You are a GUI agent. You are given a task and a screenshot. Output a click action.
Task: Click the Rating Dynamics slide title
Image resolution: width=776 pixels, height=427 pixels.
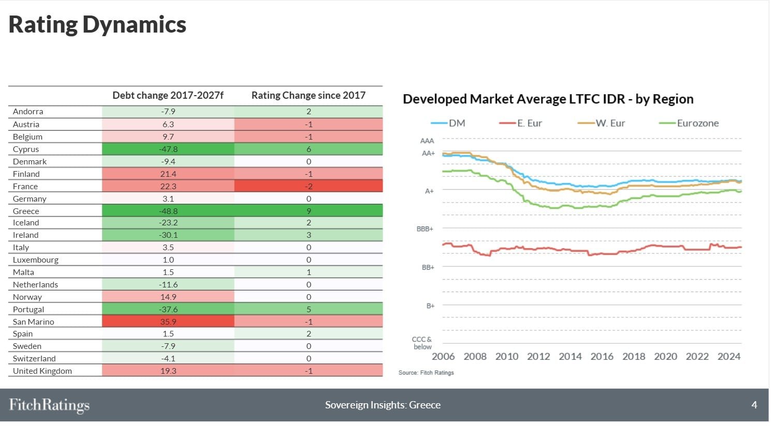point(97,24)
